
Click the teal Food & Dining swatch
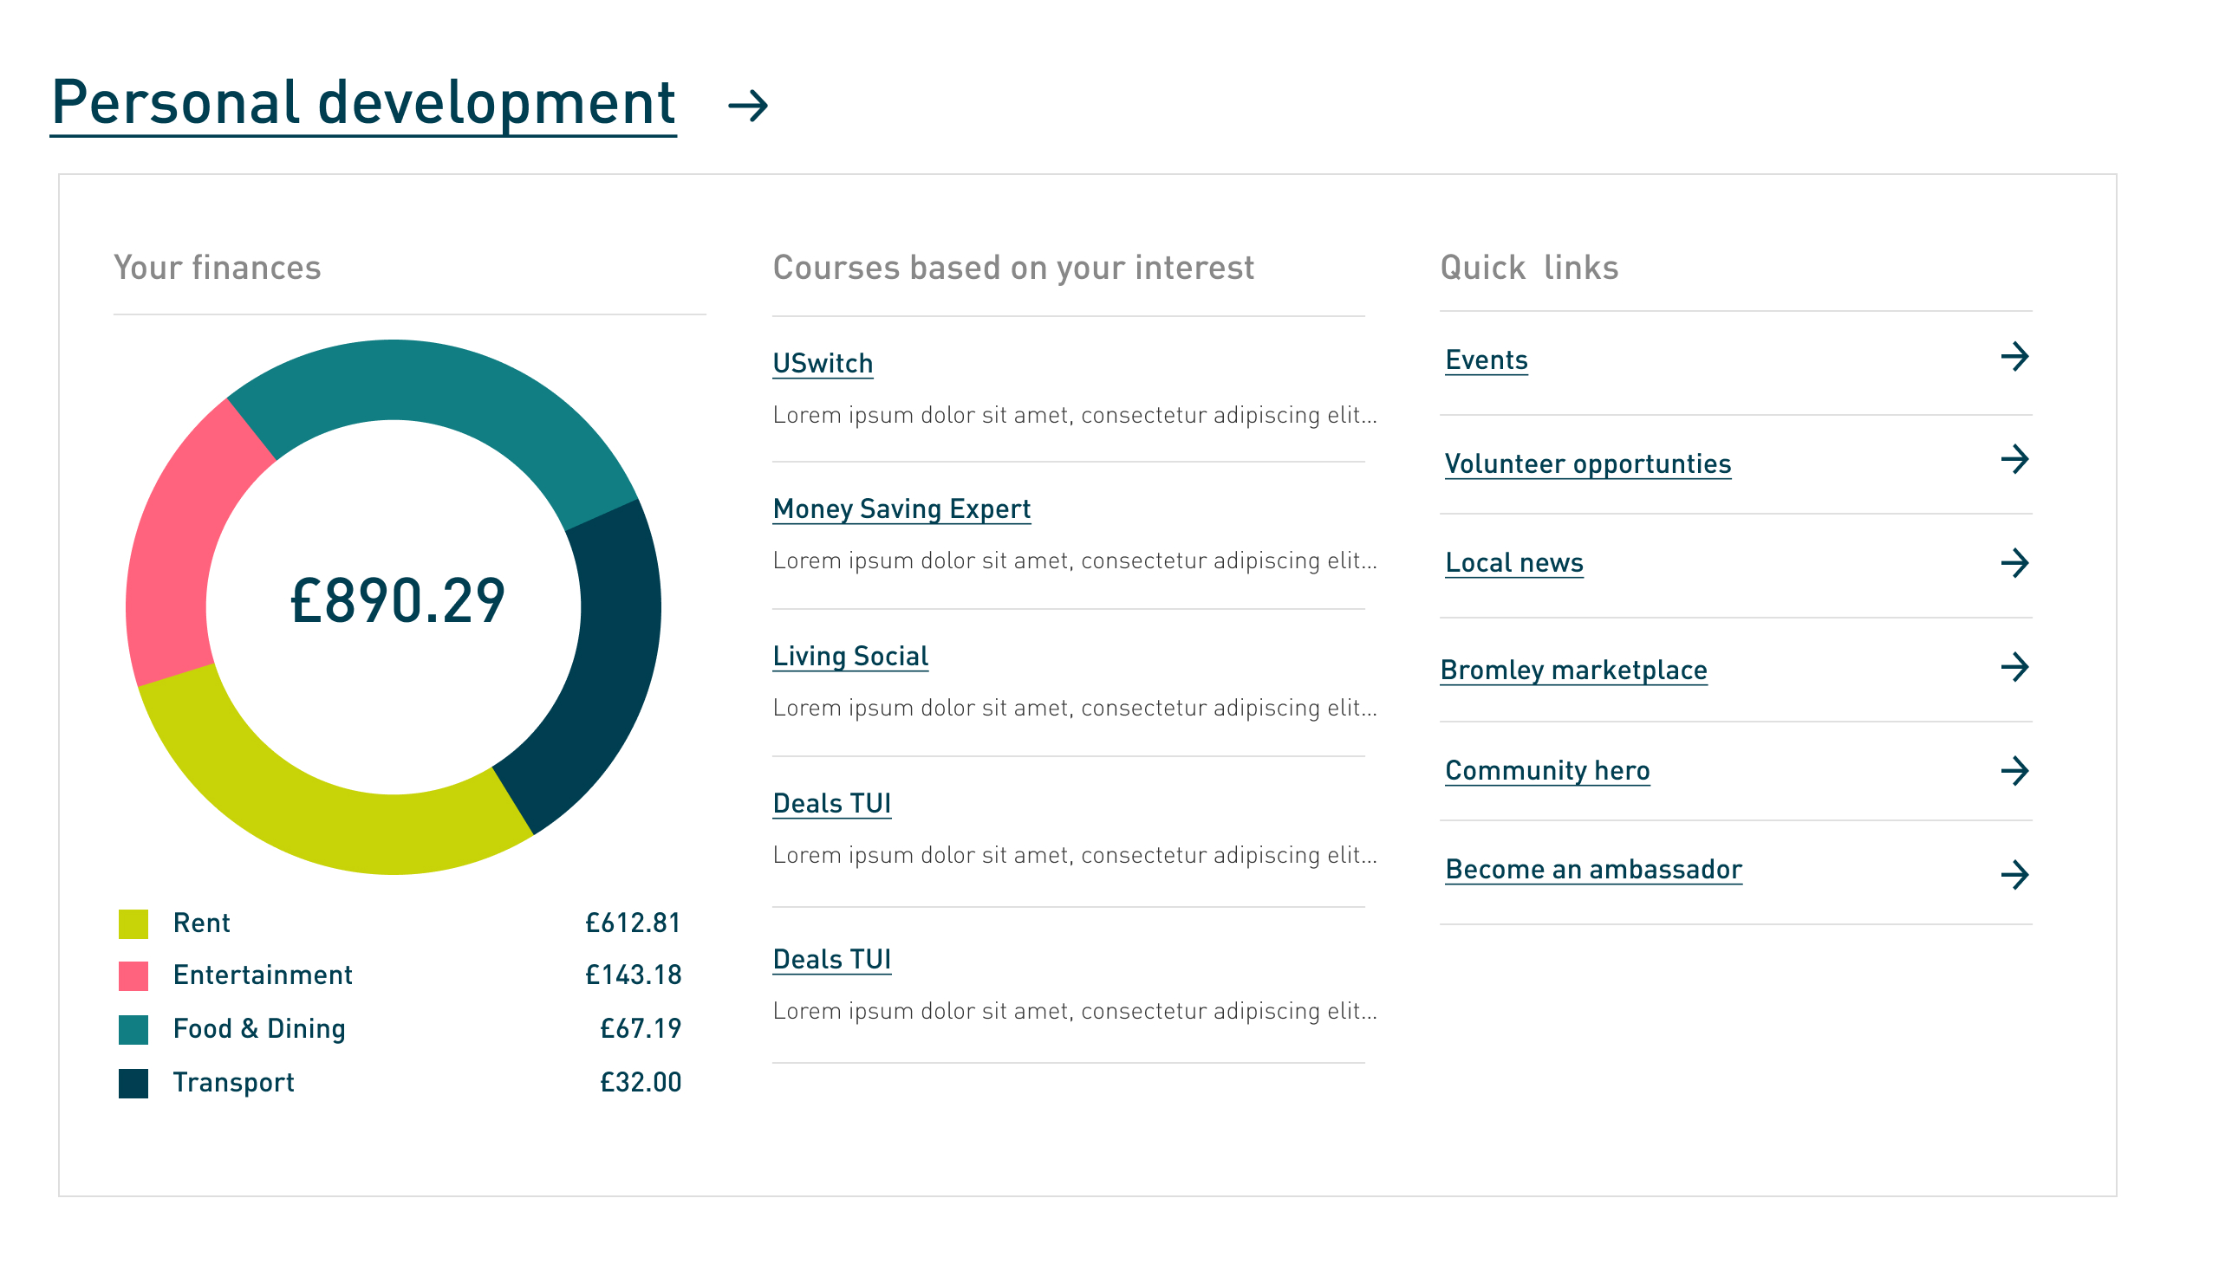tap(133, 1030)
